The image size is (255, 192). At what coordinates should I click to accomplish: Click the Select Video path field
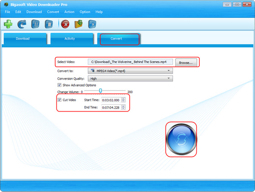(130, 62)
